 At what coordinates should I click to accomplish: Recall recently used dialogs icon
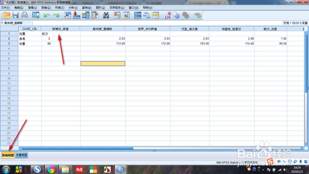pyautogui.click(x=36, y=15)
